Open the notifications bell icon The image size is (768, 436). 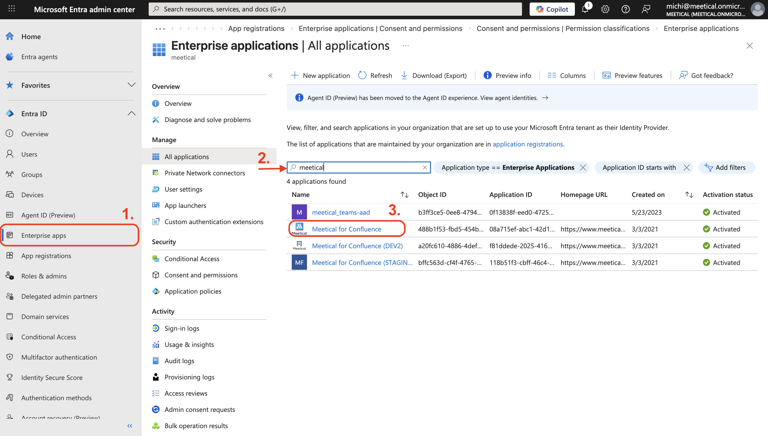pyautogui.click(x=585, y=9)
